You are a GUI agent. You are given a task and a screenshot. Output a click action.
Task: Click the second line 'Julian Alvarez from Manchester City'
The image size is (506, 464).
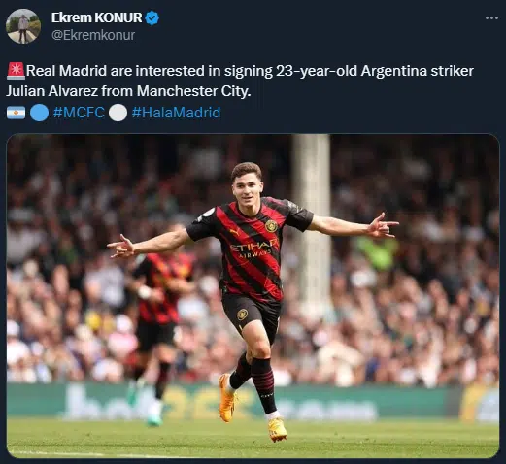point(128,91)
